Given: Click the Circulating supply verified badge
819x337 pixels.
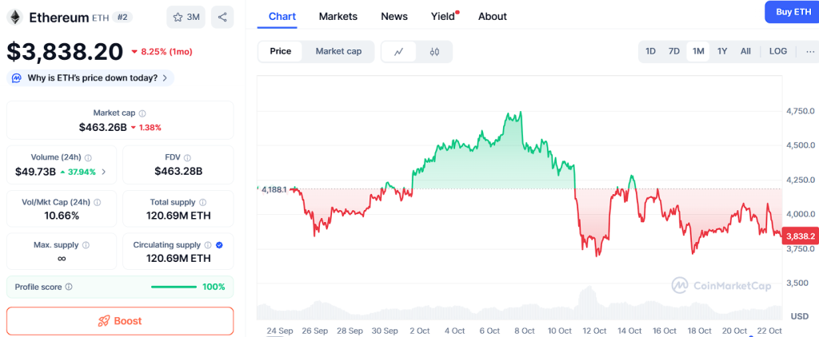Looking at the screenshot, I should point(219,245).
